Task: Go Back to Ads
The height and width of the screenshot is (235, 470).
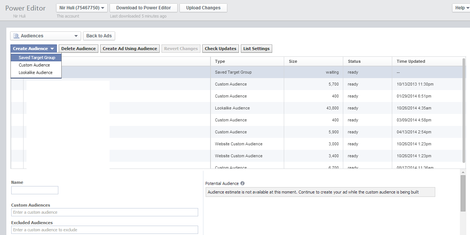Action: [x=99, y=36]
